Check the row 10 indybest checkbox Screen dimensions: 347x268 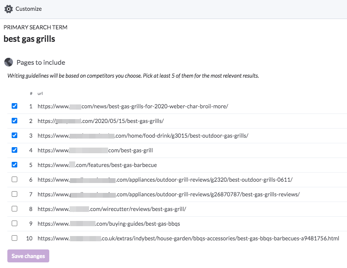point(14,238)
